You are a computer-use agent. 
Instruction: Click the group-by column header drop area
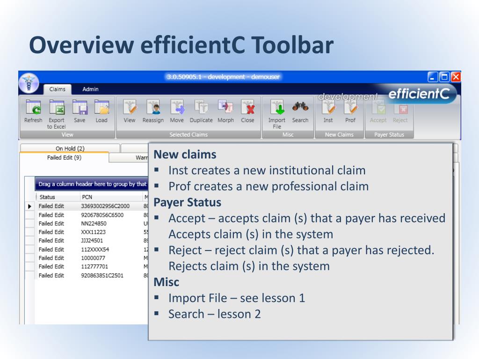coord(92,184)
